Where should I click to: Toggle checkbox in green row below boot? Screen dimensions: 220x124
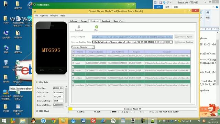click(x=73, y=67)
